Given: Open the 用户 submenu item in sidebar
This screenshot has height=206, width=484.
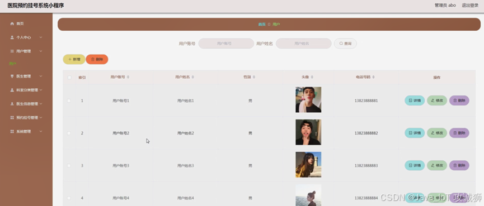Looking at the screenshot, I should point(13,64).
